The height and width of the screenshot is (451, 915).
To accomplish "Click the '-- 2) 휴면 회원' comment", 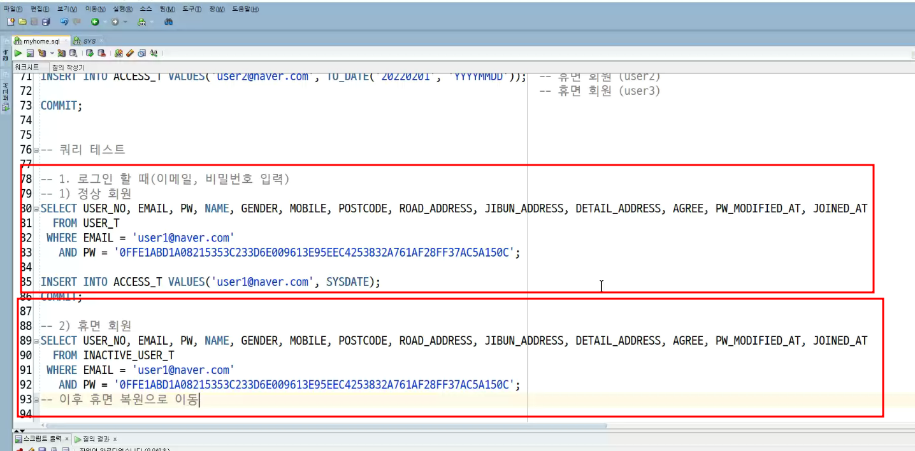I will coord(86,326).
